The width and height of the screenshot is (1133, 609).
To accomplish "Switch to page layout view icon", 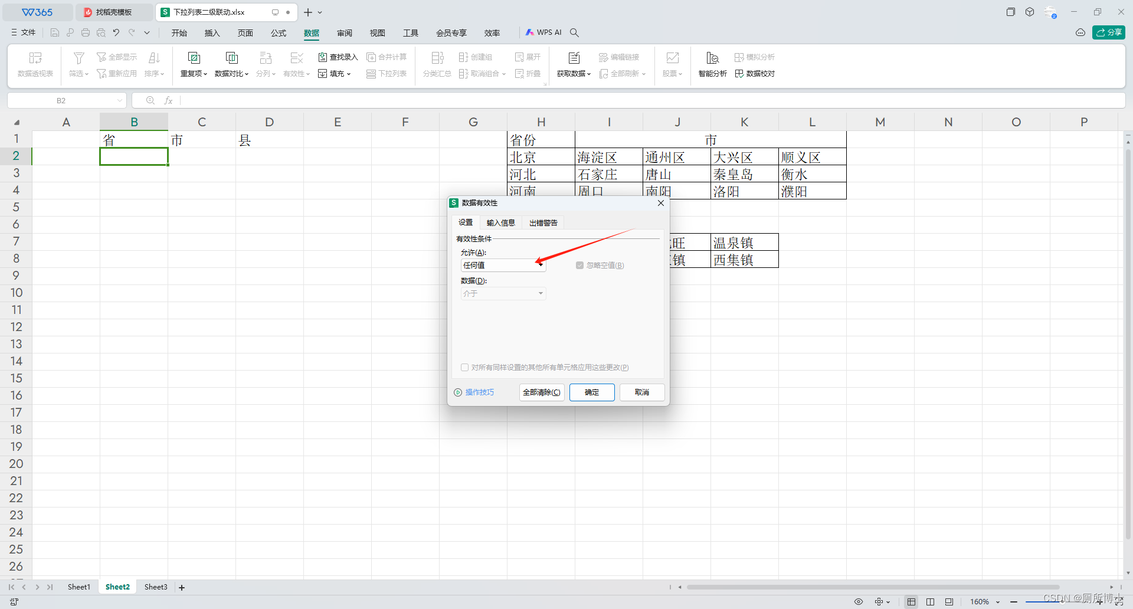I will pos(931,602).
